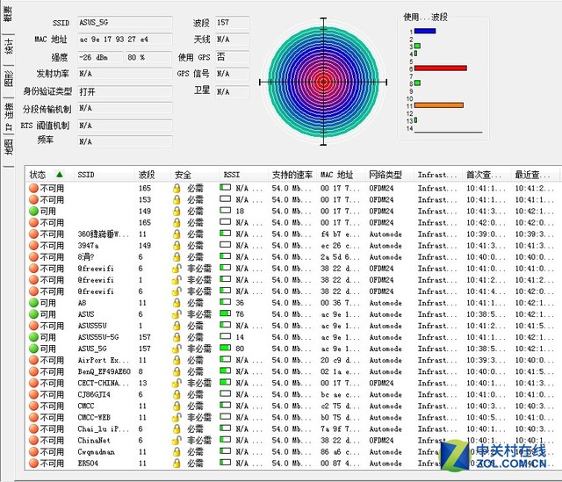The image size is (562, 482).
Task: Select the AirPort Ex... network row
Action: [x=292, y=360]
